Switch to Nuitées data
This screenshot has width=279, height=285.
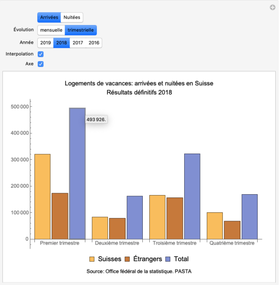click(x=72, y=17)
